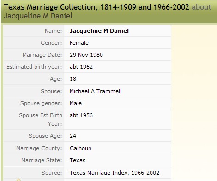Viewport: 217px width, 181px height.
Task: Click the Gender value Female
Action: coord(79,43)
